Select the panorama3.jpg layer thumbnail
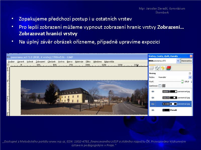The height and width of the screenshot is (150, 201). 166,98
